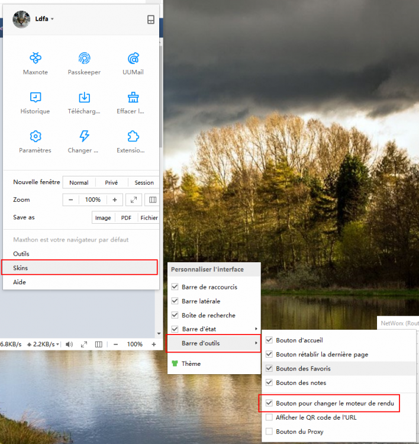Select the Thème menu item

tap(191, 363)
